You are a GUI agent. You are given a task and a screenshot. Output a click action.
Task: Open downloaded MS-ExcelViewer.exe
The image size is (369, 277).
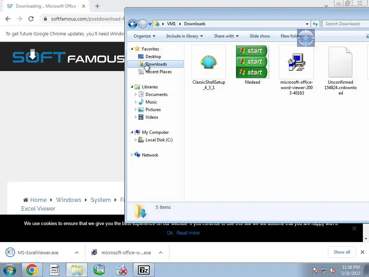(37, 252)
